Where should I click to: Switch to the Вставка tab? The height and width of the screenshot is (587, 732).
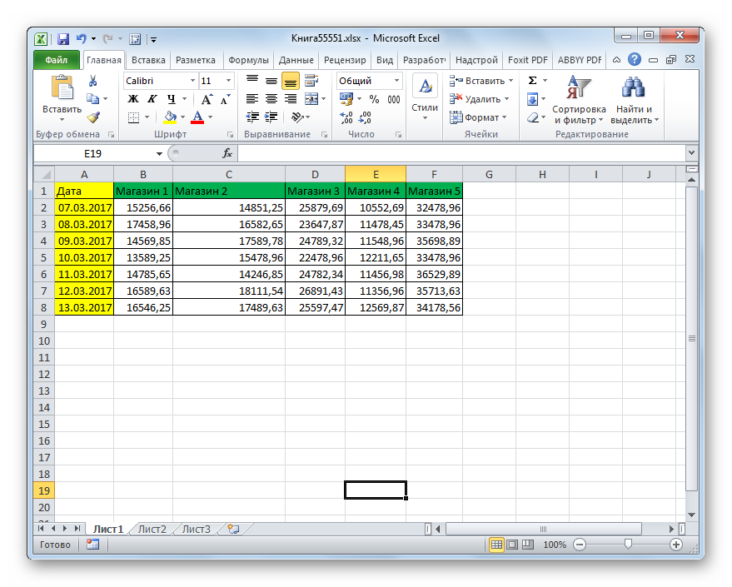[x=148, y=60]
